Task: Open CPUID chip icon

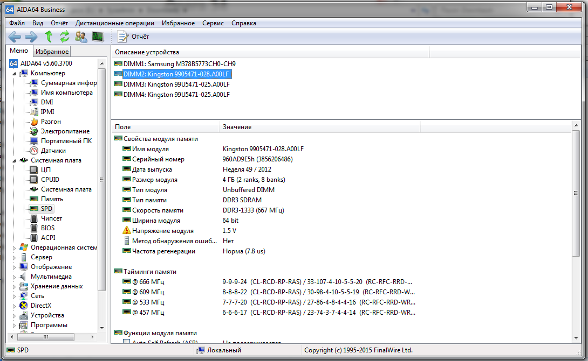Action: [x=34, y=180]
